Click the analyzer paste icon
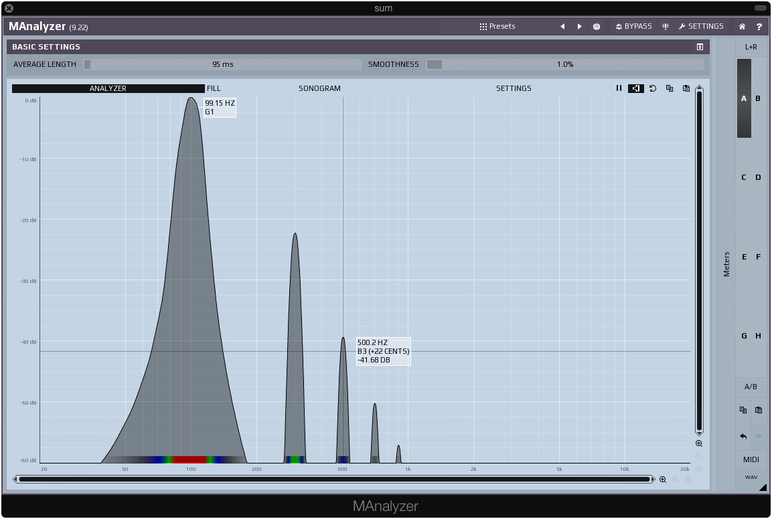This screenshot has height=519, width=772. click(686, 88)
